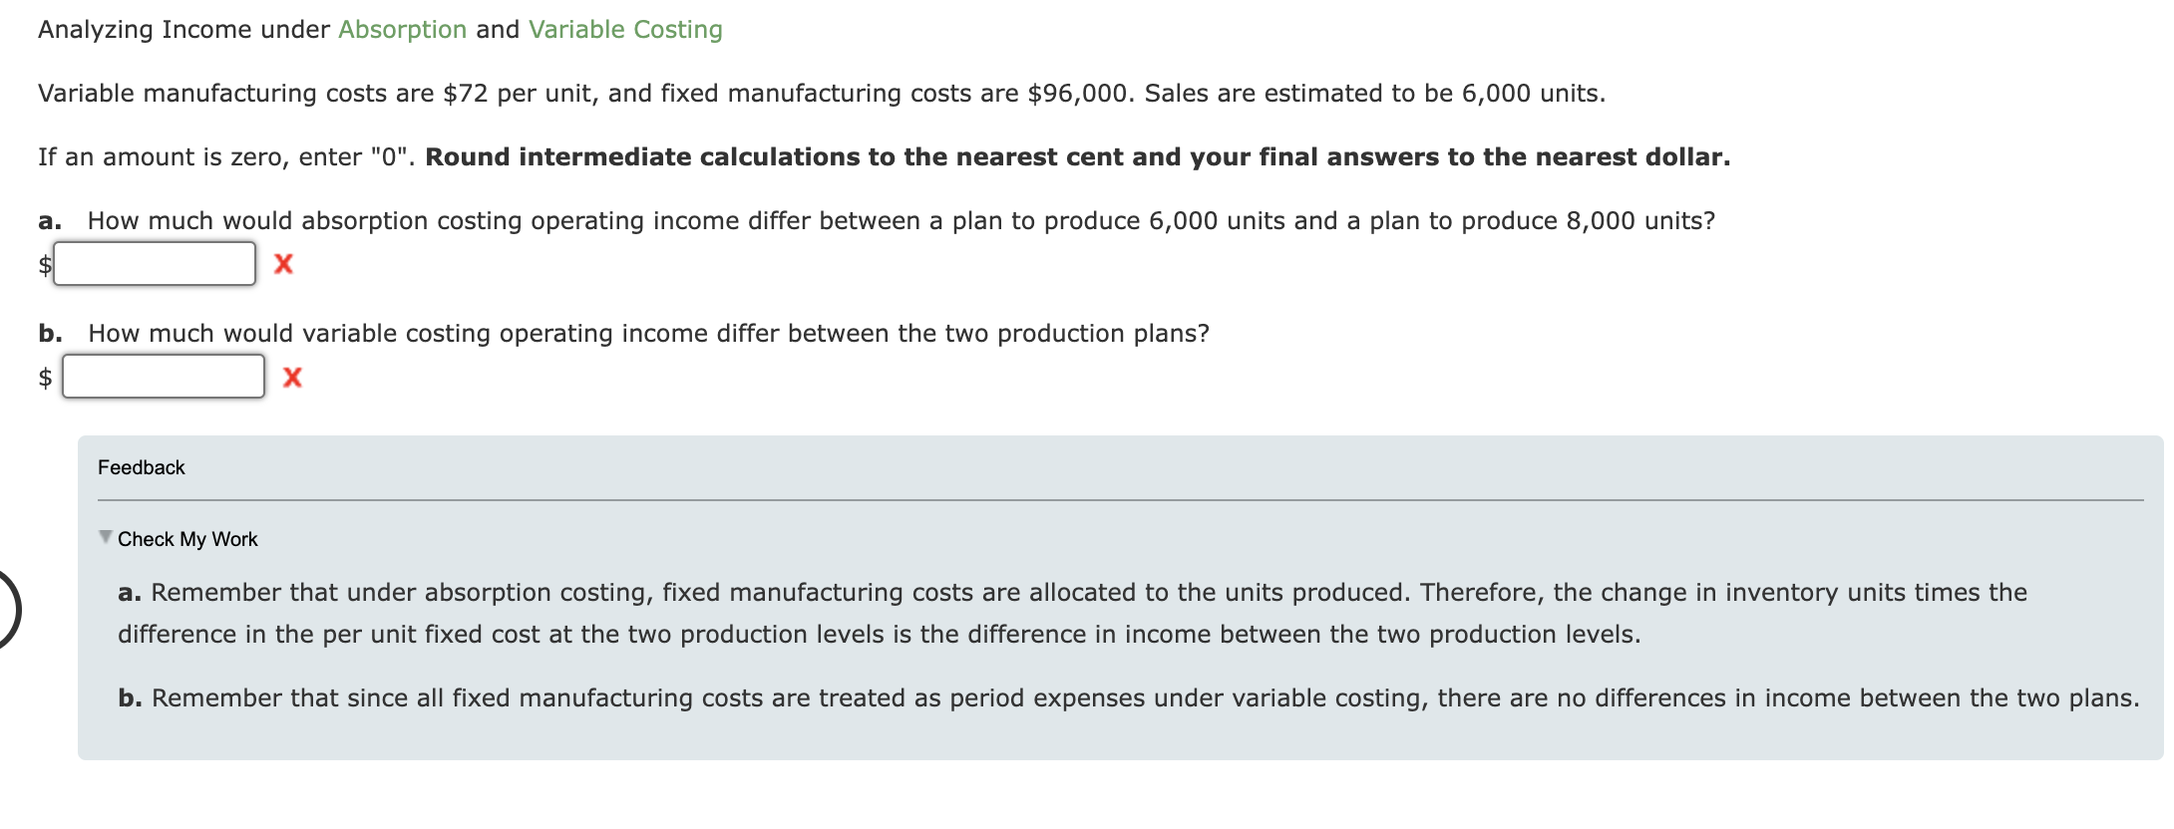
Task: Open the Variable Costing link
Action: pyautogui.click(x=623, y=29)
